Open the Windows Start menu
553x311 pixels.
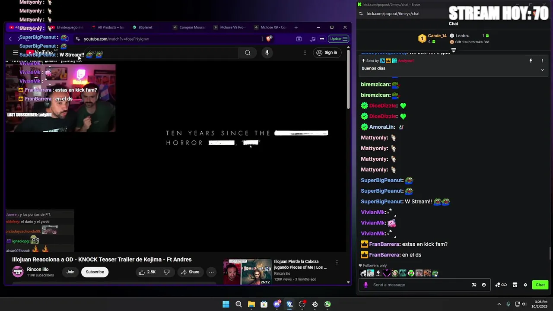tap(226, 304)
